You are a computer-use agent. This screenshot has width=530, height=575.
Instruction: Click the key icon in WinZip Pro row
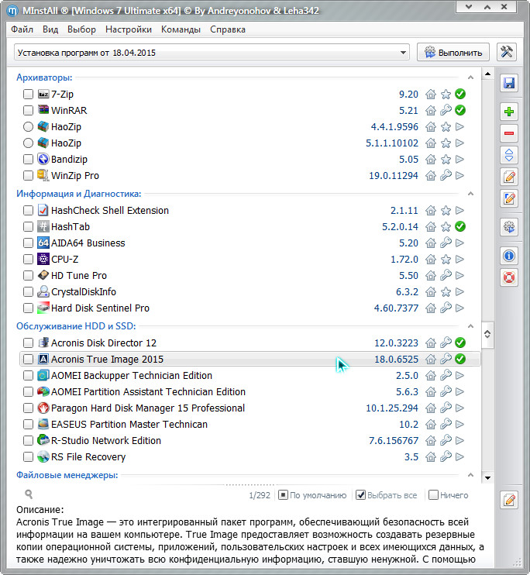pos(446,175)
